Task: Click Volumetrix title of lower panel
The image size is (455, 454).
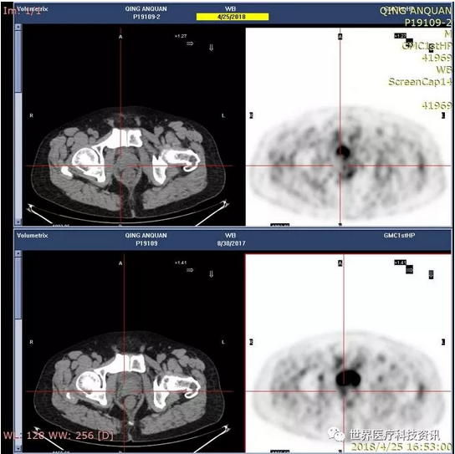Action: pos(33,236)
